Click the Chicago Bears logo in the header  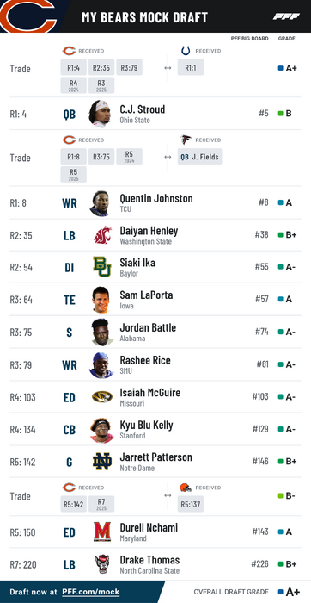(28, 16)
